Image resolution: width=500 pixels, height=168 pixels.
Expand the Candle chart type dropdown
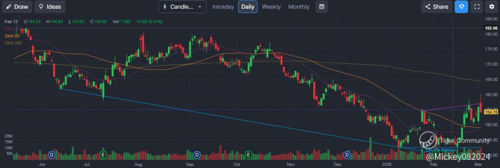tap(182, 7)
